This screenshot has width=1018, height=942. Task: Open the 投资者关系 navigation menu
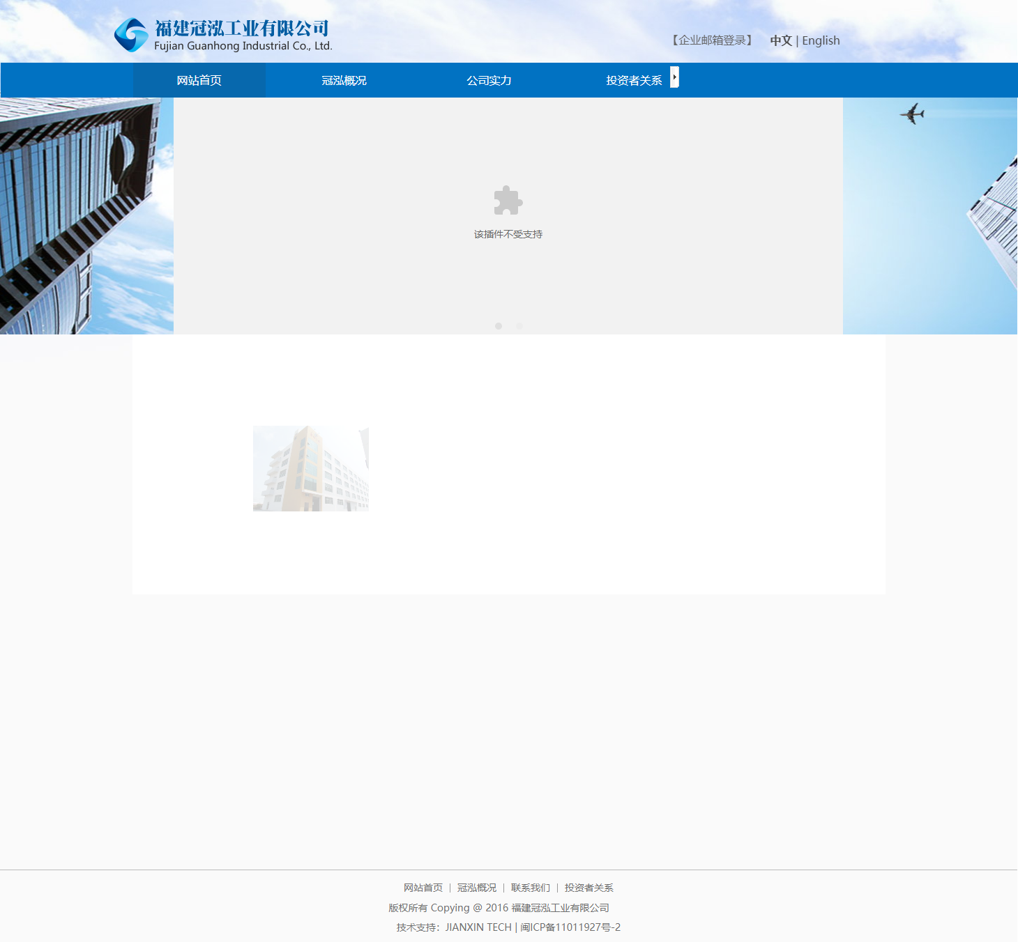point(635,80)
